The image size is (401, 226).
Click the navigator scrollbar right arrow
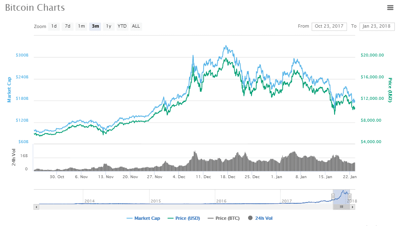pos(352,207)
